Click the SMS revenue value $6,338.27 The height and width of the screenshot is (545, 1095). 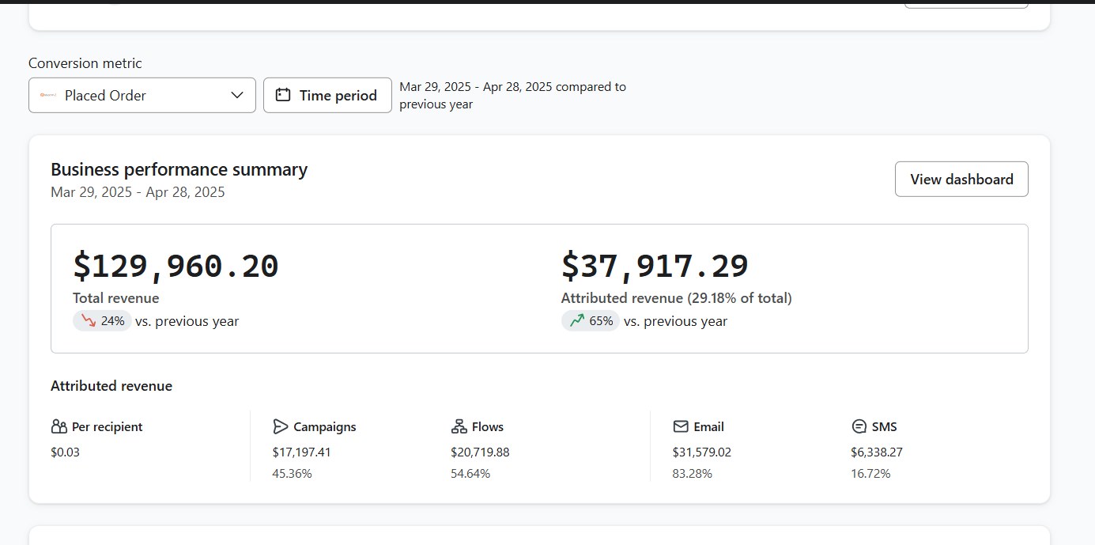[877, 452]
